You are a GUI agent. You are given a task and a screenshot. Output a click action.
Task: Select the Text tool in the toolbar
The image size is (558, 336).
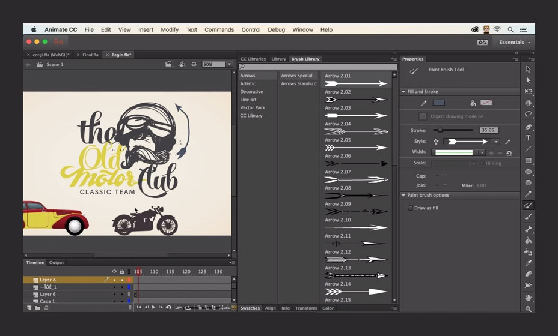[528, 138]
